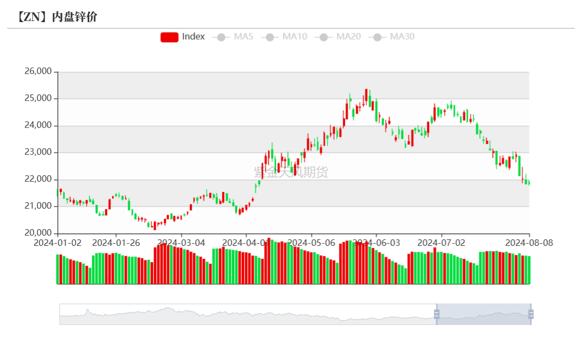Click the 26,000 y-axis price label

[x=38, y=71]
